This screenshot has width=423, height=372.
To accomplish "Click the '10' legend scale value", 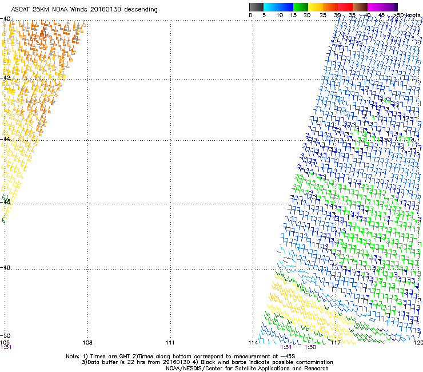I will click(280, 15).
